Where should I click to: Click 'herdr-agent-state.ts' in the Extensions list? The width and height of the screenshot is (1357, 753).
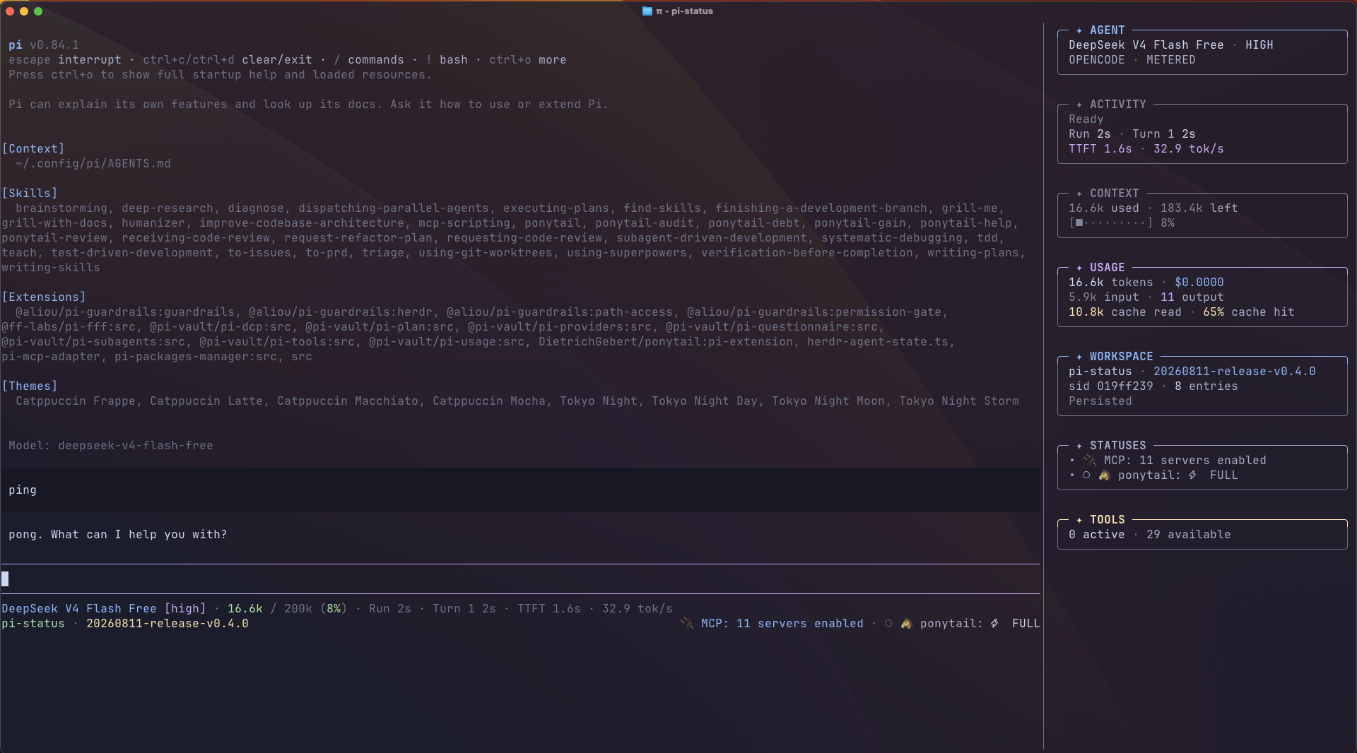878,342
